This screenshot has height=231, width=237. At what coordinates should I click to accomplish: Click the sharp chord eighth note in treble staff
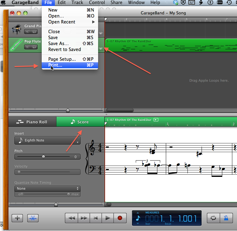tap(153, 149)
